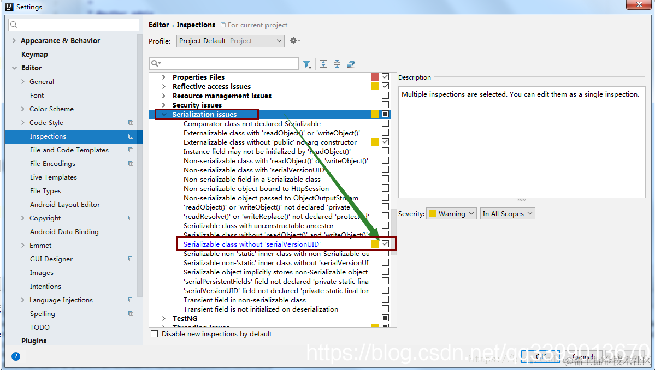Check Disable new inspections by default
This screenshot has height=370, width=655.
click(155, 333)
